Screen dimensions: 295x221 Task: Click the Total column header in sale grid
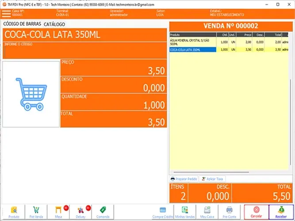click(x=273, y=35)
